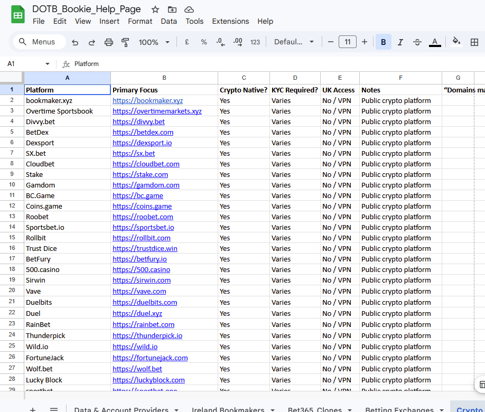485x412 pixels.
Task: Select the Cloudbet platform cell
Action: (68, 164)
